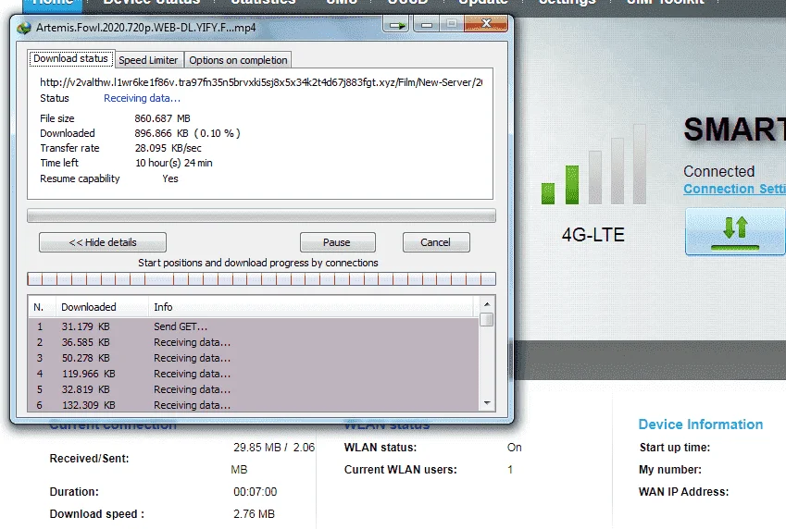The image size is (786, 529).
Task: Click the Info column header
Action: coord(311,307)
